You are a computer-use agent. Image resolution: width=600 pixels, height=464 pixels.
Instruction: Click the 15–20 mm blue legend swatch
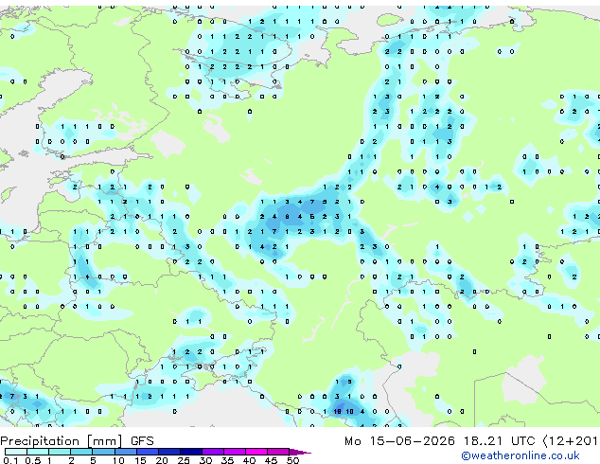[x=147, y=452]
